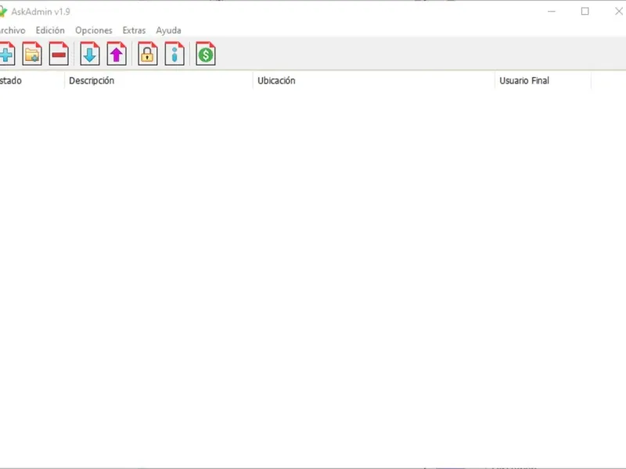626x469 pixels.
Task: Sort by the Usuario Final column header
Action: tap(542, 81)
